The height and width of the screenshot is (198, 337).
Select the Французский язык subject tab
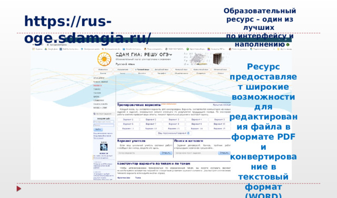point(201,70)
